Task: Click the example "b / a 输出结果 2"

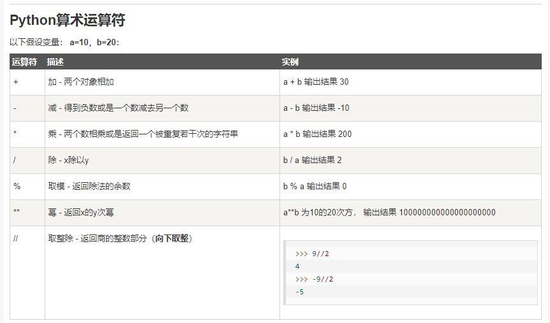Action: pos(313,160)
